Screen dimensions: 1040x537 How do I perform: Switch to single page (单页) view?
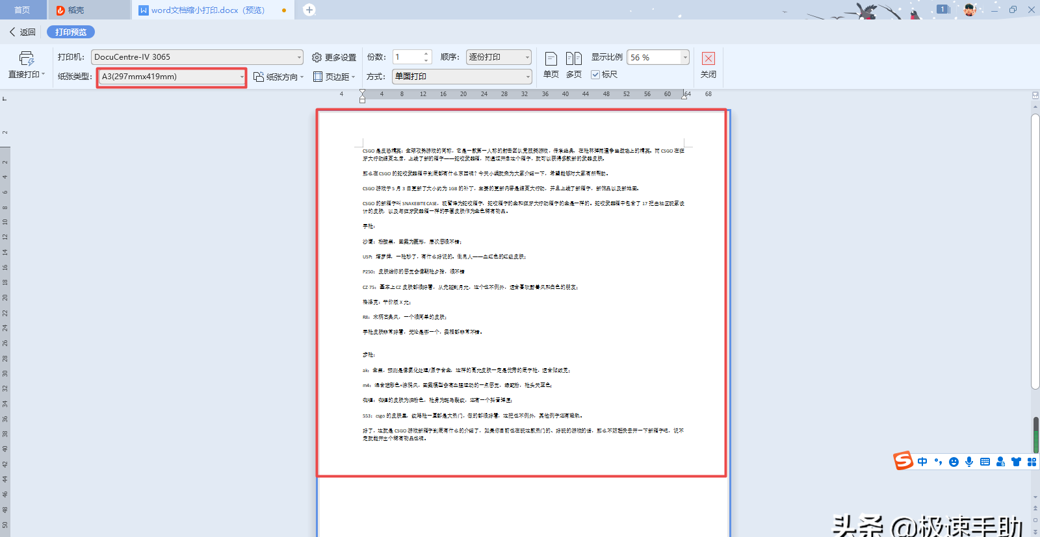point(551,65)
